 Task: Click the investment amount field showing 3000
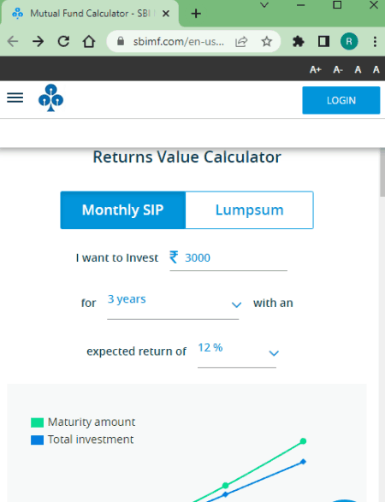(x=228, y=258)
